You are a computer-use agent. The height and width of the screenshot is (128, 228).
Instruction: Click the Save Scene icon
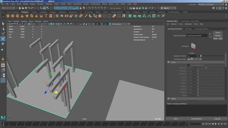[26, 8]
